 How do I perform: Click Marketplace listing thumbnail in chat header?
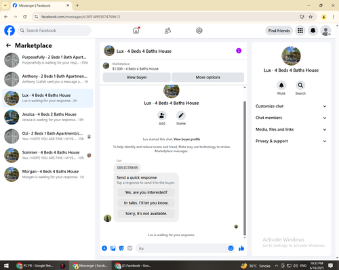(x=106, y=66)
